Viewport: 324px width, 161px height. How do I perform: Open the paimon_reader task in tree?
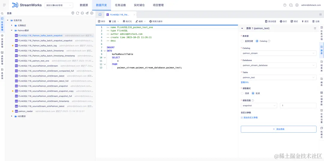[25, 111]
